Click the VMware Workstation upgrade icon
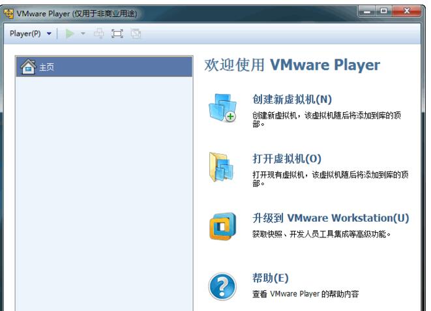The height and width of the screenshot is (311, 431). point(222,226)
